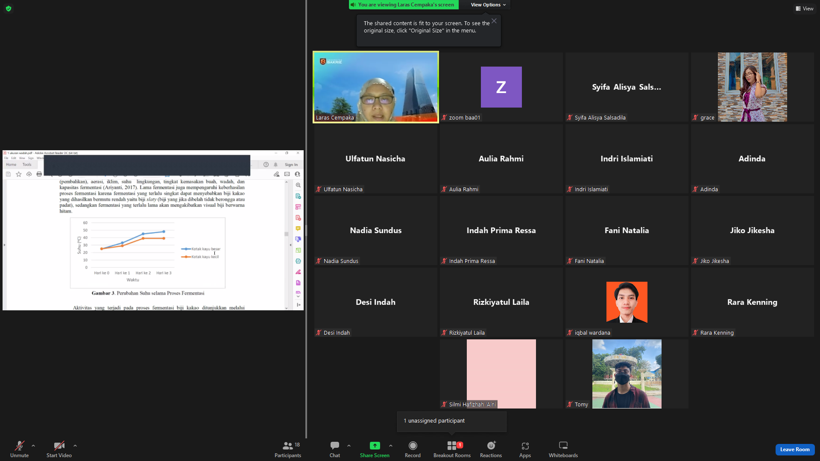Viewport: 820px width, 461px height.
Task: Open Whiteboards
Action: point(563,449)
